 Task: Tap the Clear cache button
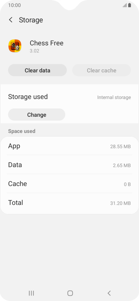pyautogui.click(x=102, y=70)
